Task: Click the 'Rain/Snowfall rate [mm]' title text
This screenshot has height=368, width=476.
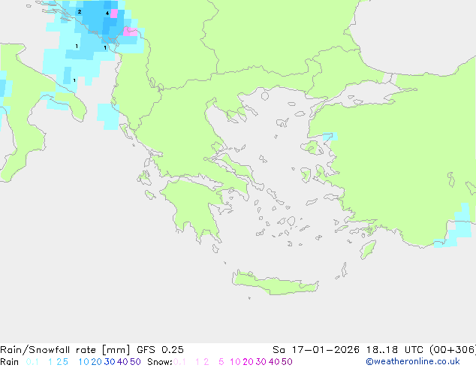Action: [x=65, y=350]
